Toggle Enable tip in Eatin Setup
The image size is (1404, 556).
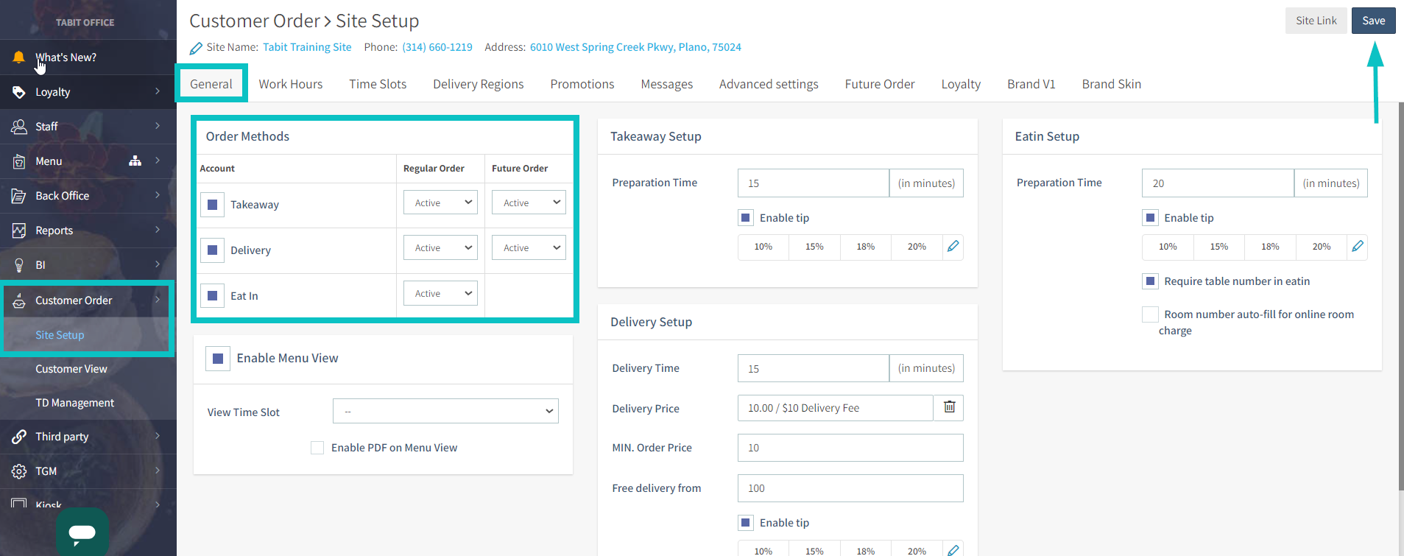point(1150,218)
